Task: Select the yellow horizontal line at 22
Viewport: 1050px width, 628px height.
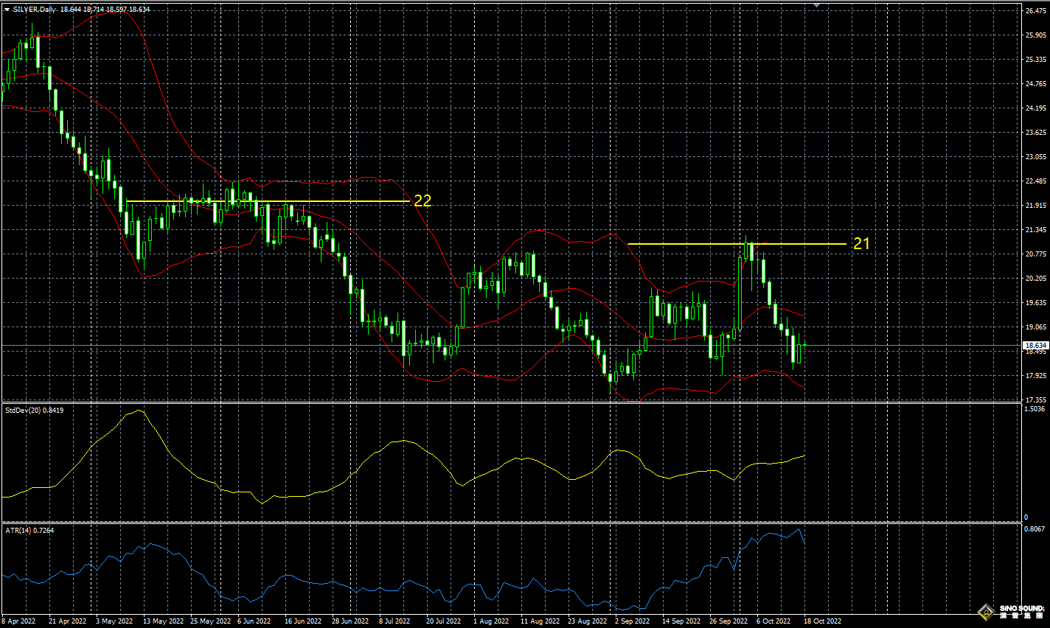Action: (x=267, y=201)
